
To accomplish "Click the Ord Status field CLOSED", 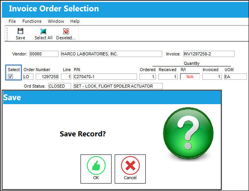I will click(60, 86).
